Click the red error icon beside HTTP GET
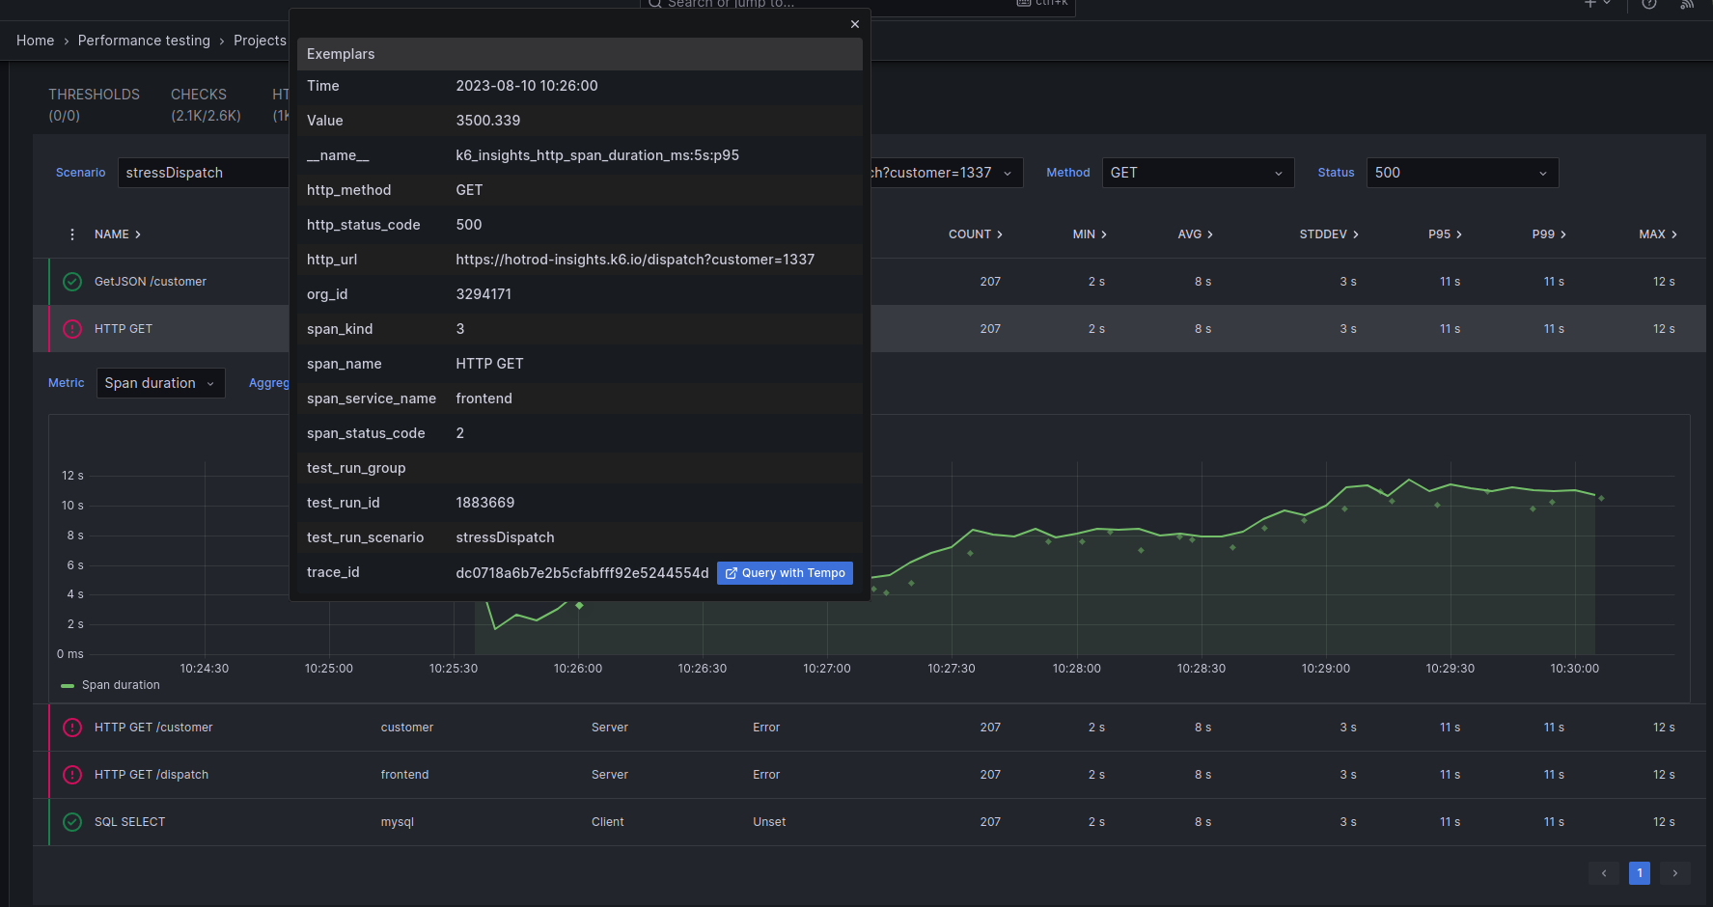This screenshot has width=1713, height=907. point(71,329)
